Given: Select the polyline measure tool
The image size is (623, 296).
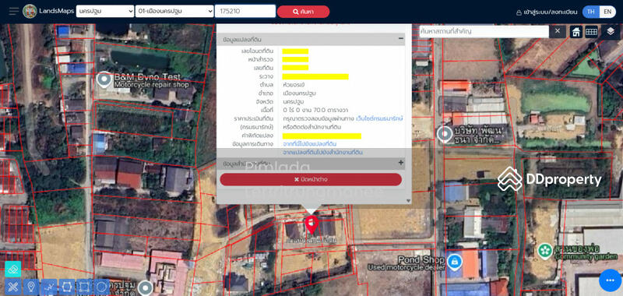Looking at the screenshot, I should tap(49, 287).
